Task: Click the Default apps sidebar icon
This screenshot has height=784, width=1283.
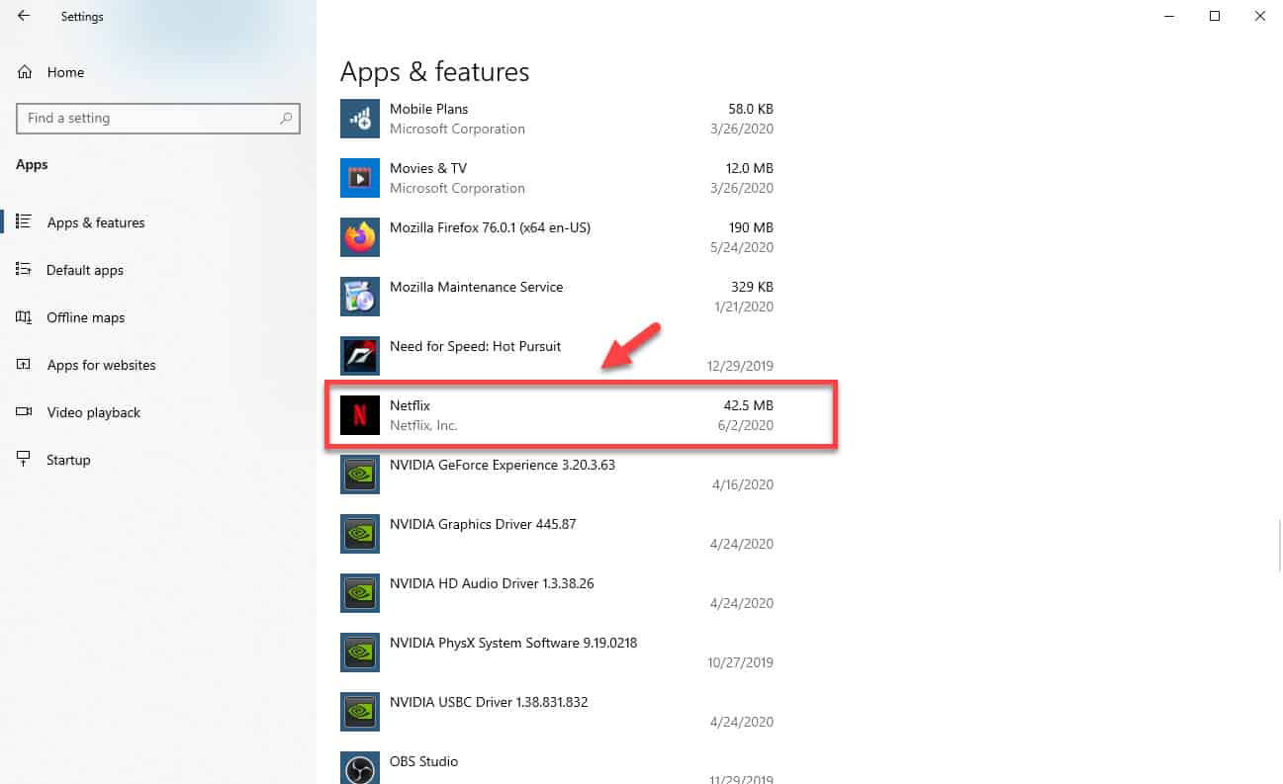Action: coord(24,270)
